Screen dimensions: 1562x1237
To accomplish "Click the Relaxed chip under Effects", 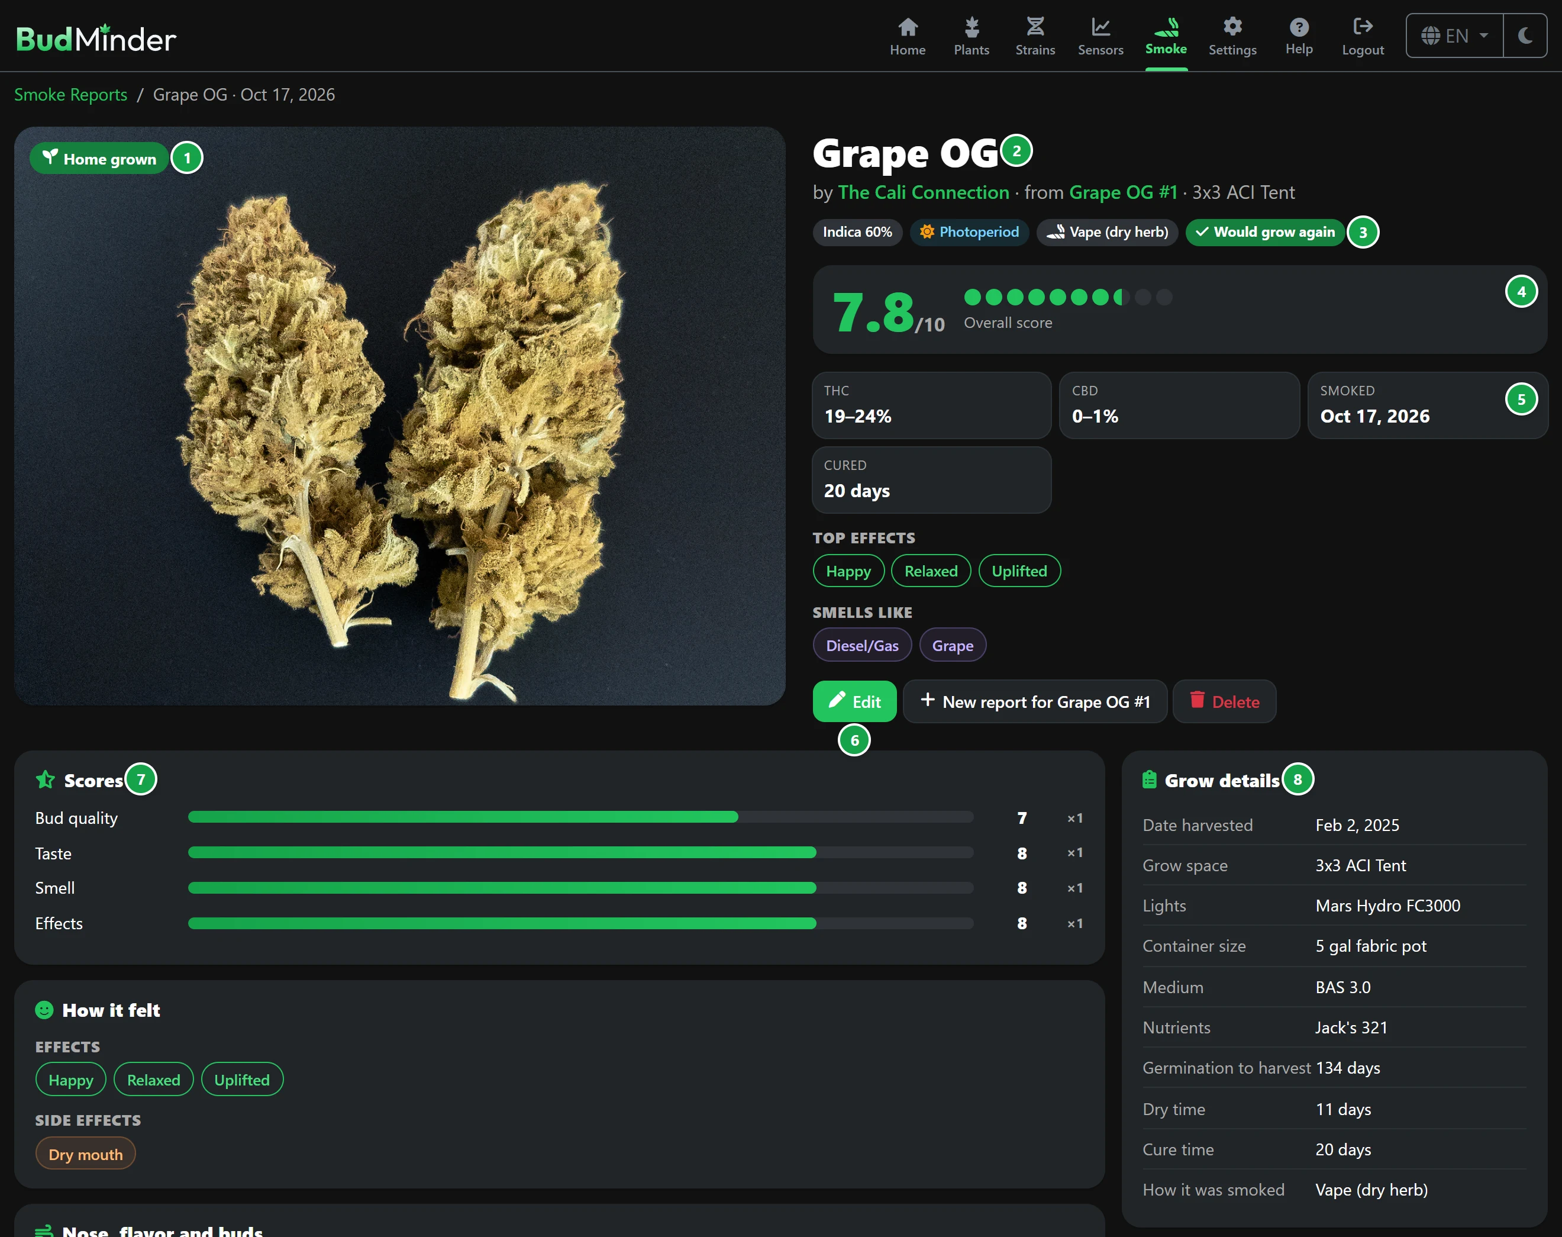I will tap(153, 1080).
